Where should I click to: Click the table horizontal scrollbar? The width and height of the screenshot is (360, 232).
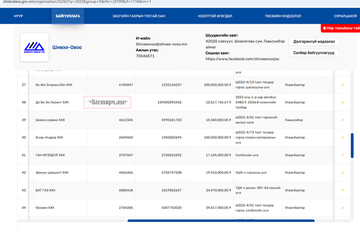coord(221,221)
